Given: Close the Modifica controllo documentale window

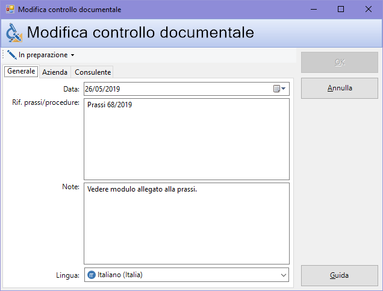Looking at the screenshot, I should point(369,9).
